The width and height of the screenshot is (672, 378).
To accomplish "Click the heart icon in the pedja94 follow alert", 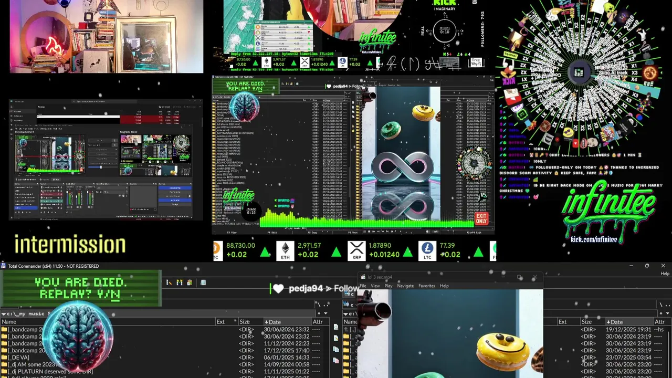I will 278,288.
